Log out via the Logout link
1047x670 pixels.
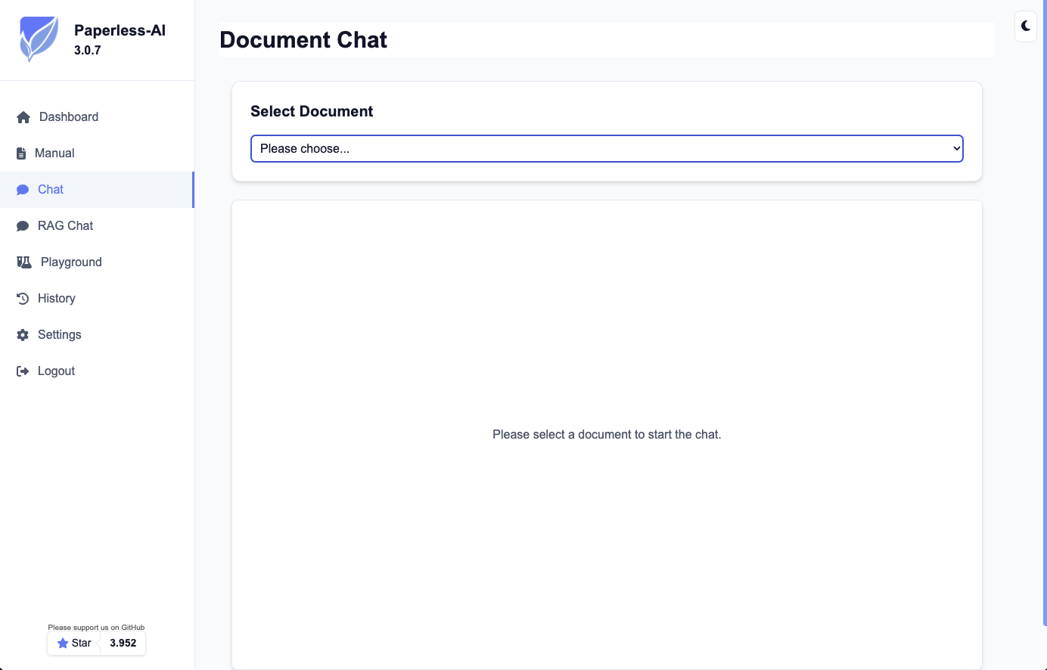click(x=97, y=371)
